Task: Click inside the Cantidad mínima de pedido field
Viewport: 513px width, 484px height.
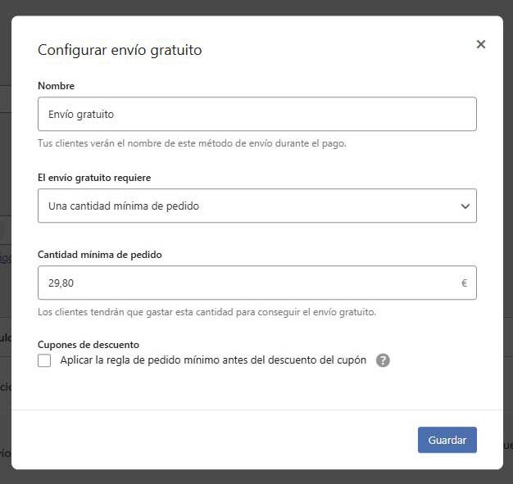Action: [x=257, y=283]
